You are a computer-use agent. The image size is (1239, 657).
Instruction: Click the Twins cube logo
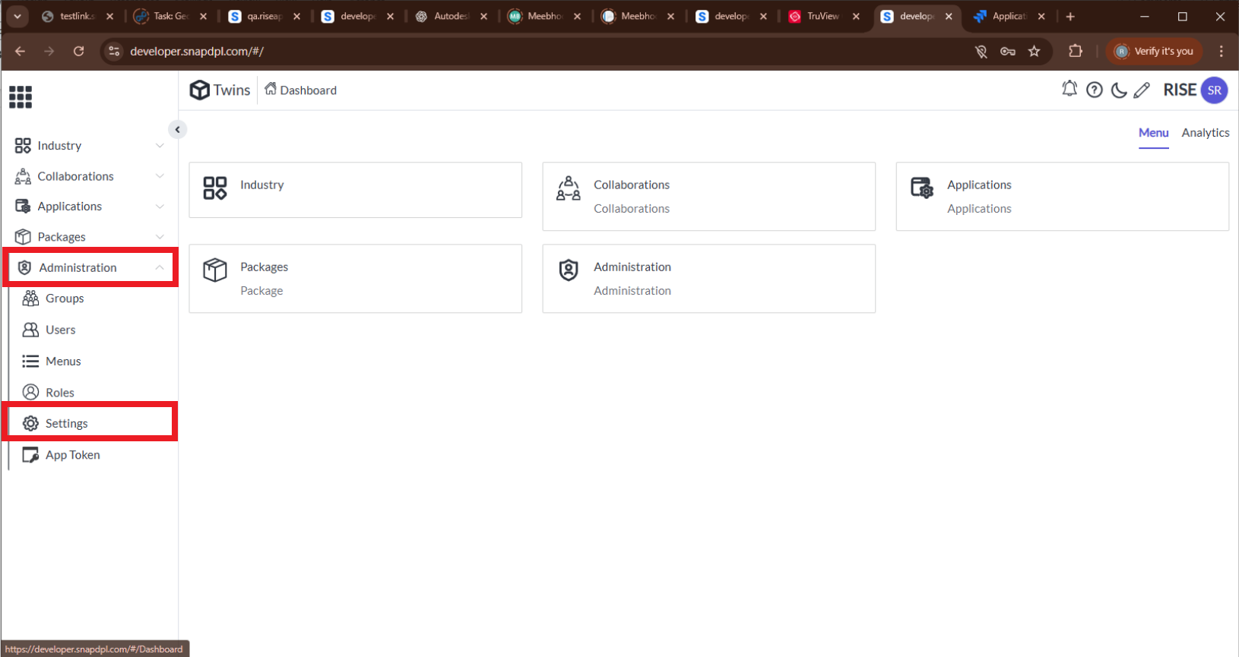(x=199, y=90)
